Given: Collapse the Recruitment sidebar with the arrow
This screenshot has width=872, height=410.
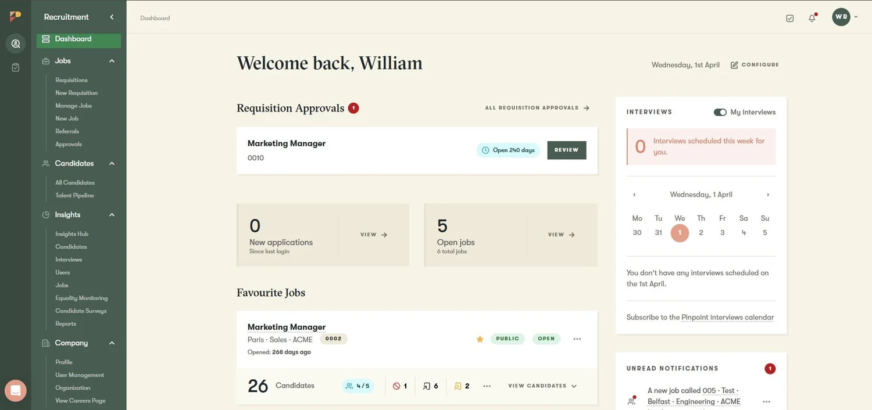Looking at the screenshot, I should point(112,17).
